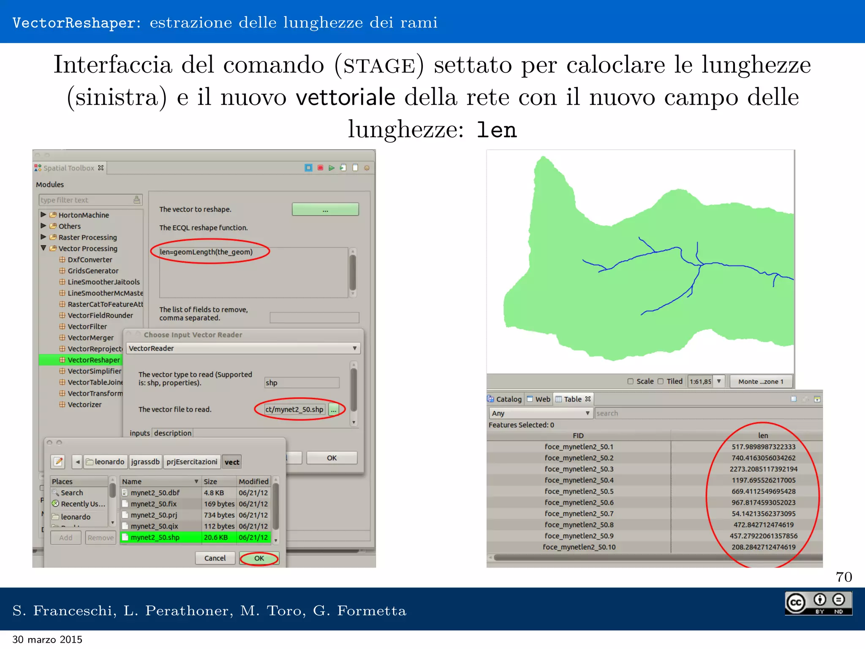Screen dimensions: 865x649
Task: Select the Spatial Toolbox tab
Action: [69, 168]
